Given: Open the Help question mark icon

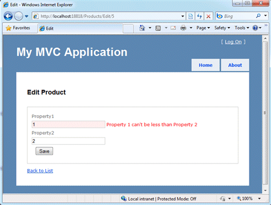Looking at the screenshot, I should pos(255,28).
